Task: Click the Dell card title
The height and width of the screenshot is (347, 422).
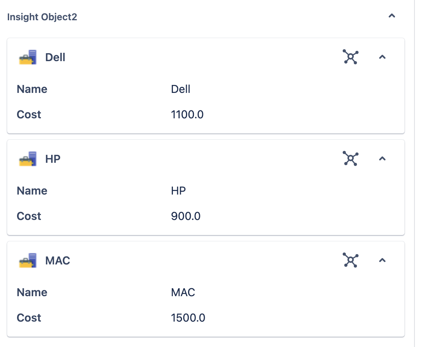Action: (55, 58)
